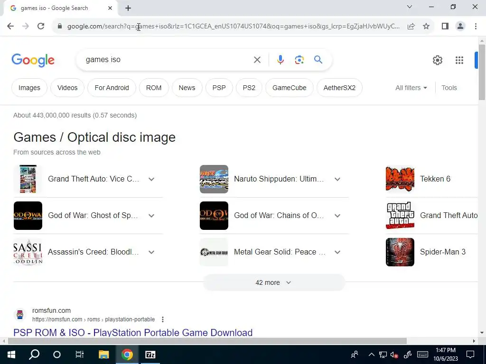Click the Chrome icon in the taskbar
Viewport: 486px width, 364px height.
(x=127, y=355)
